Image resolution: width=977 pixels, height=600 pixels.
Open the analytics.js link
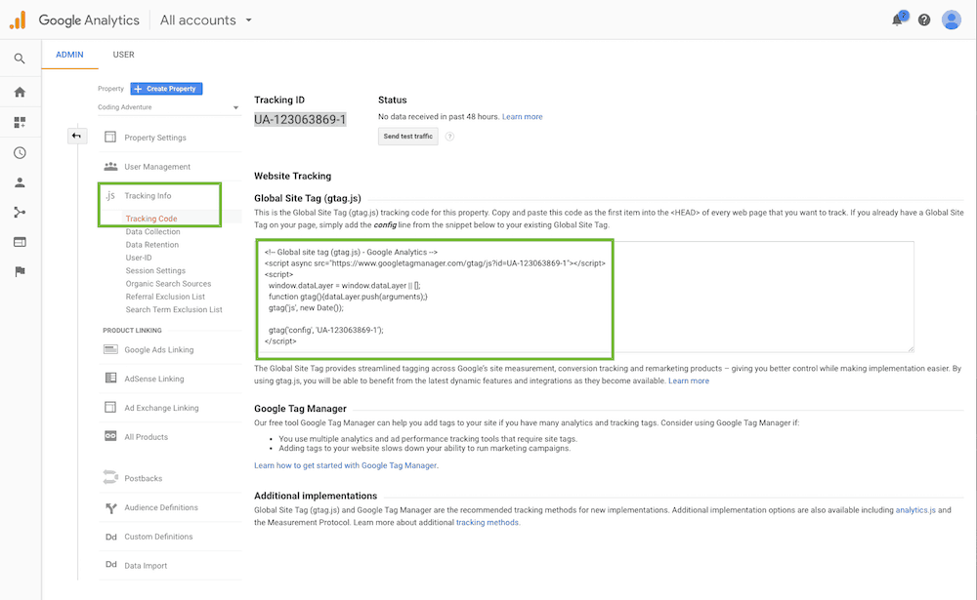tap(915, 509)
